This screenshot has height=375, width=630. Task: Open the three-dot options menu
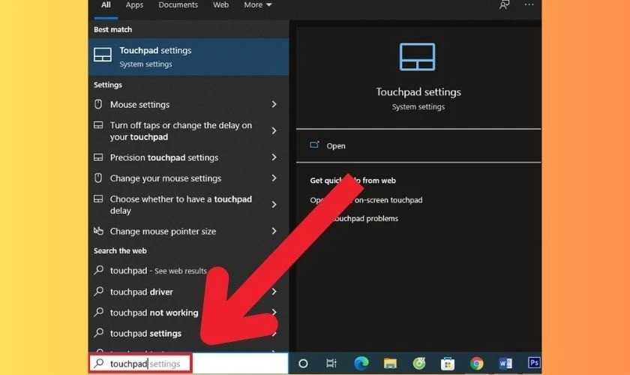coord(529,4)
